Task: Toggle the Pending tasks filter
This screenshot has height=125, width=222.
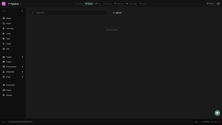Action: coord(205,122)
